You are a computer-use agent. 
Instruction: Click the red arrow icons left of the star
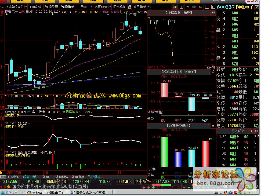click(x=3, y=187)
